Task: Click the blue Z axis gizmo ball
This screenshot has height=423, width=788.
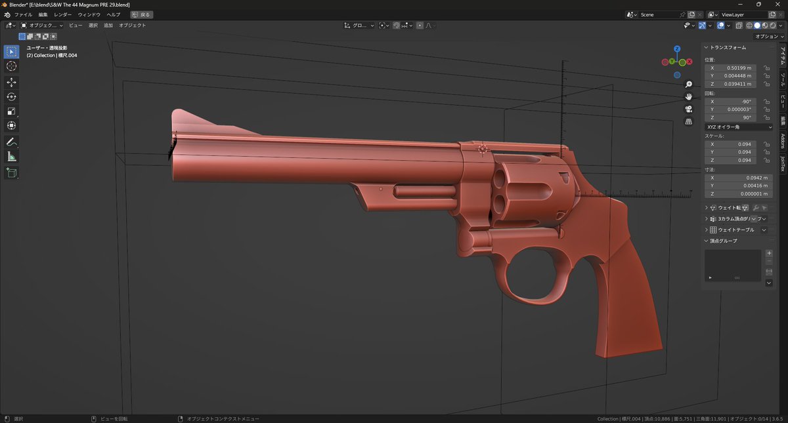Action: [677, 49]
